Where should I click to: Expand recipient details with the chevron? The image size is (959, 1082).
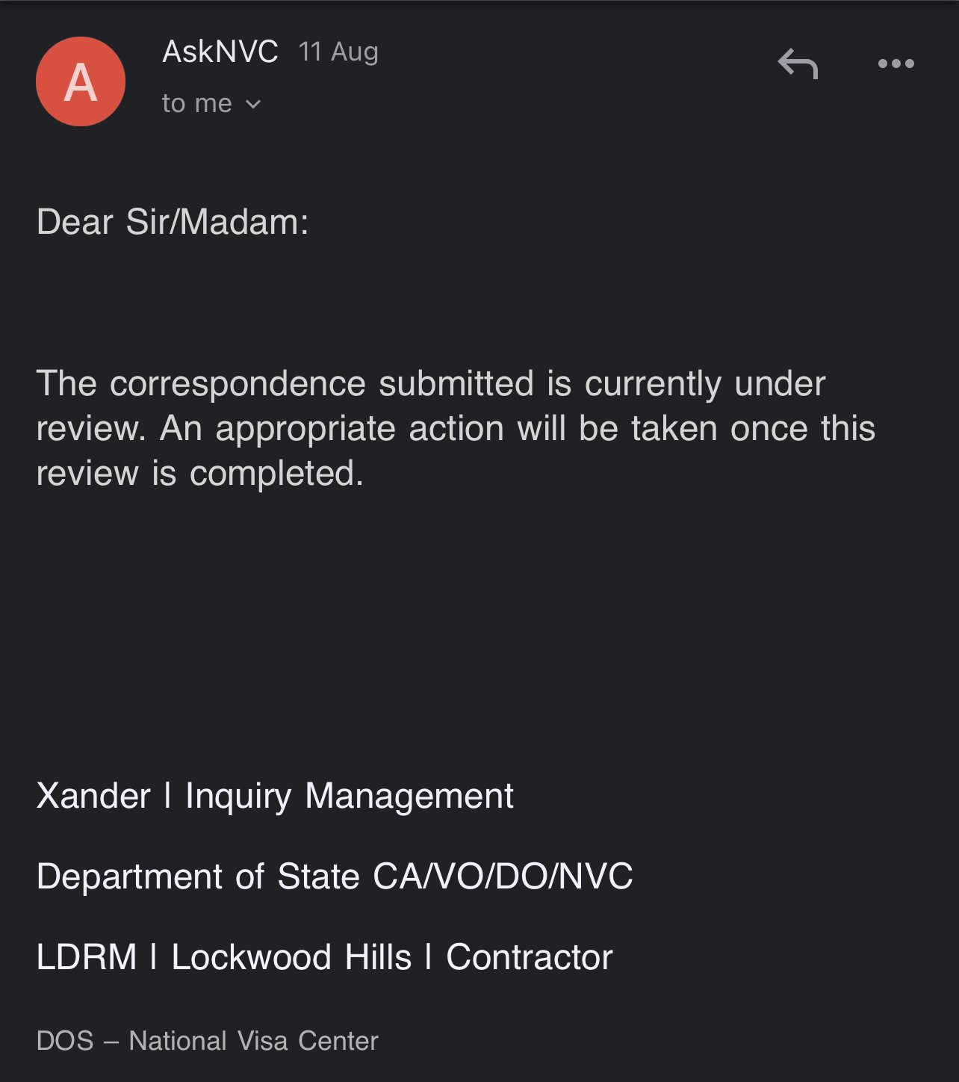click(253, 104)
